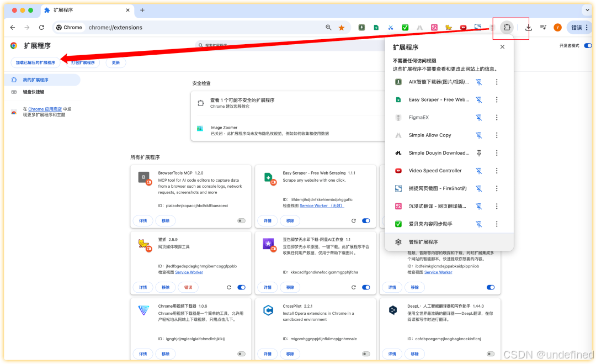Reload the Easy Scraper extension card
This screenshot has height=364, width=596.
pos(354,220)
